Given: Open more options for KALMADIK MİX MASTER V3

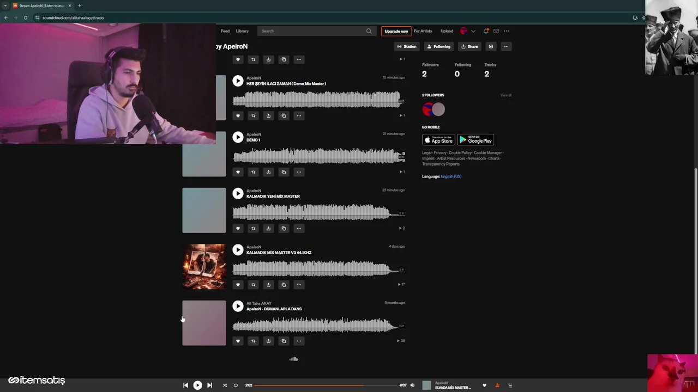Looking at the screenshot, I should pos(299,284).
